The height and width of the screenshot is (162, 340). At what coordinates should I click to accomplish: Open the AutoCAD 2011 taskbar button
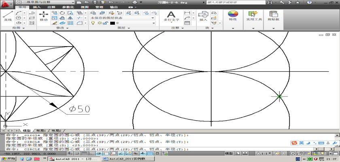click(x=74, y=159)
